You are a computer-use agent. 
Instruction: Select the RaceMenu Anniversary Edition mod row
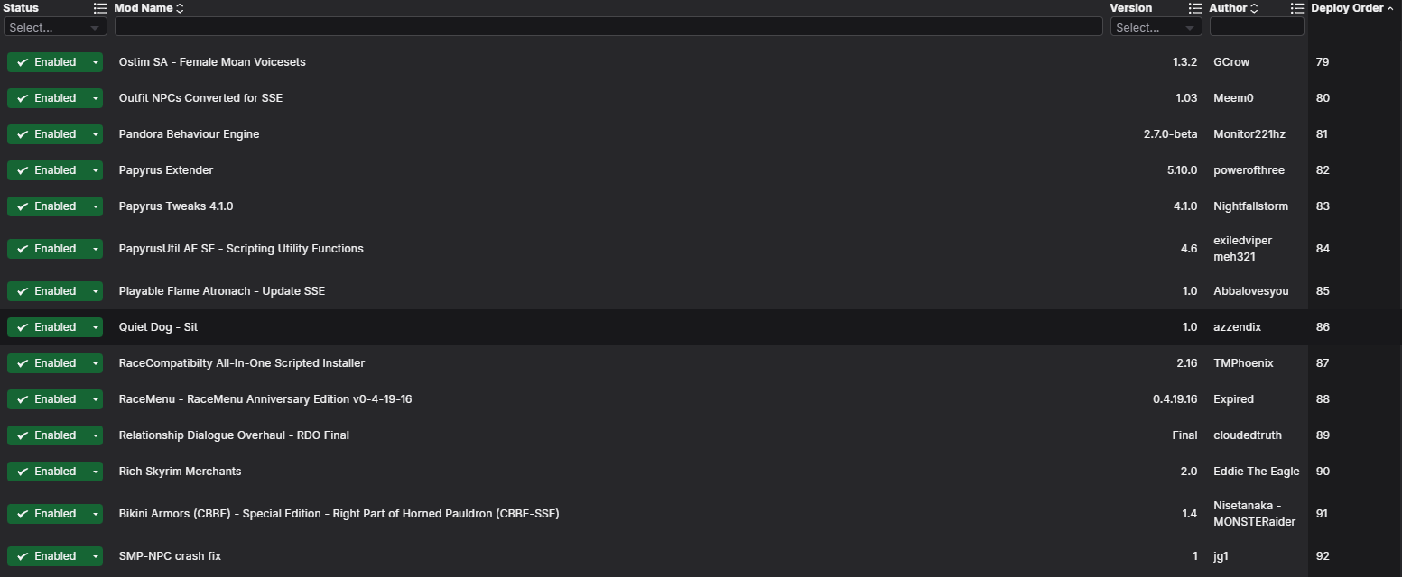point(701,399)
